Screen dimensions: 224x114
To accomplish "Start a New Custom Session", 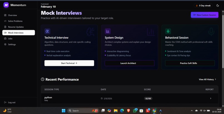I will (205, 15).
